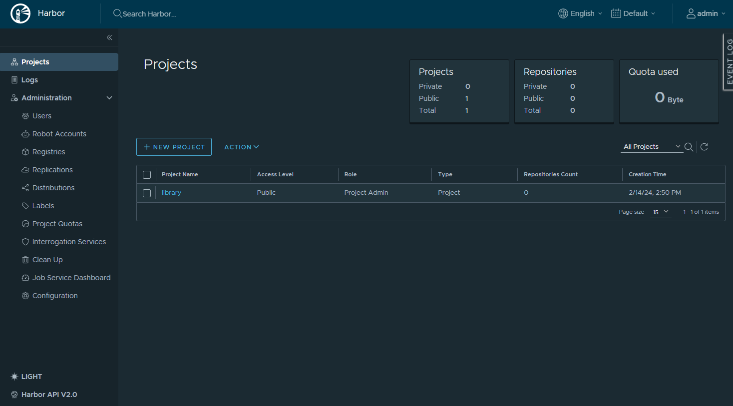Click the calendar icon beside Default
The width and height of the screenshot is (733, 406).
pos(616,13)
